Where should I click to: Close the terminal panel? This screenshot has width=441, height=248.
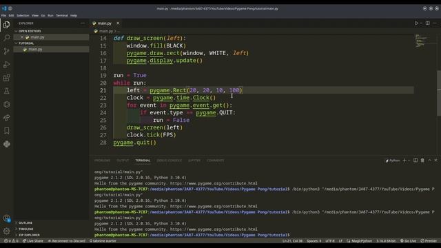point(436,161)
